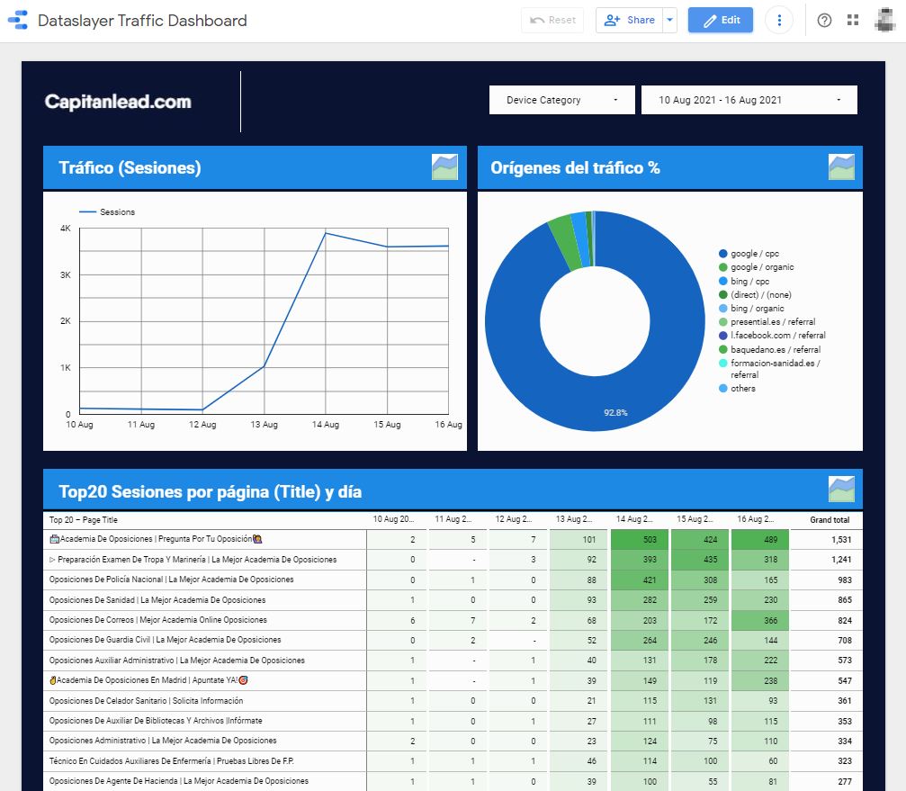The height and width of the screenshot is (791, 906).
Task: Select row Academia De Oposiciones | Pregunta Por Tu Oposición
Action: [x=453, y=539]
